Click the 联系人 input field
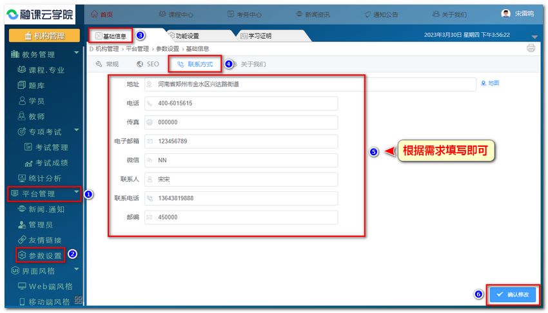The image size is (548, 313). [x=241, y=179]
